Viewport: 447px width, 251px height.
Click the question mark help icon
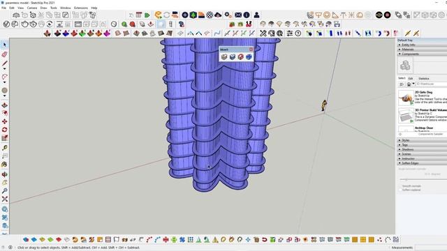(x=298, y=33)
